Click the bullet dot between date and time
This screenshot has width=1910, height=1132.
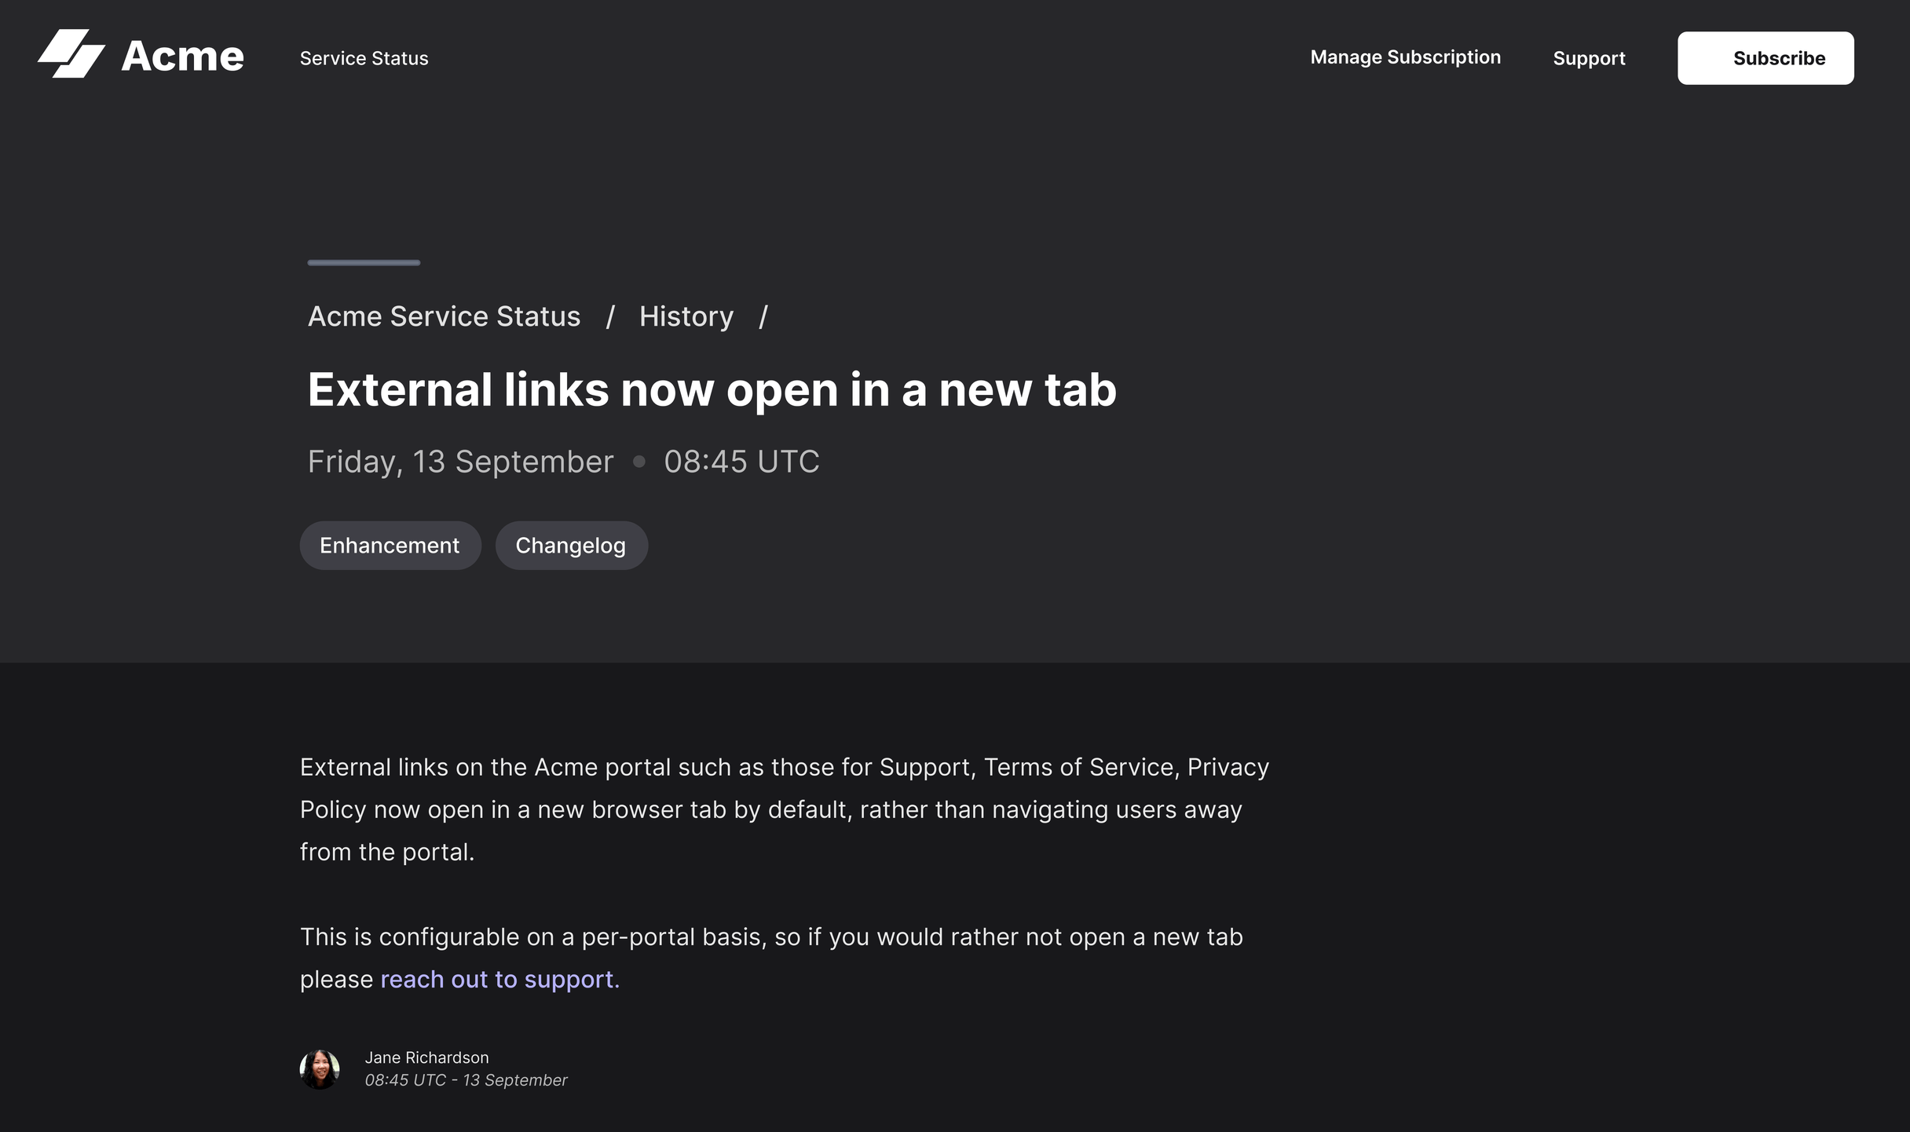click(x=638, y=462)
